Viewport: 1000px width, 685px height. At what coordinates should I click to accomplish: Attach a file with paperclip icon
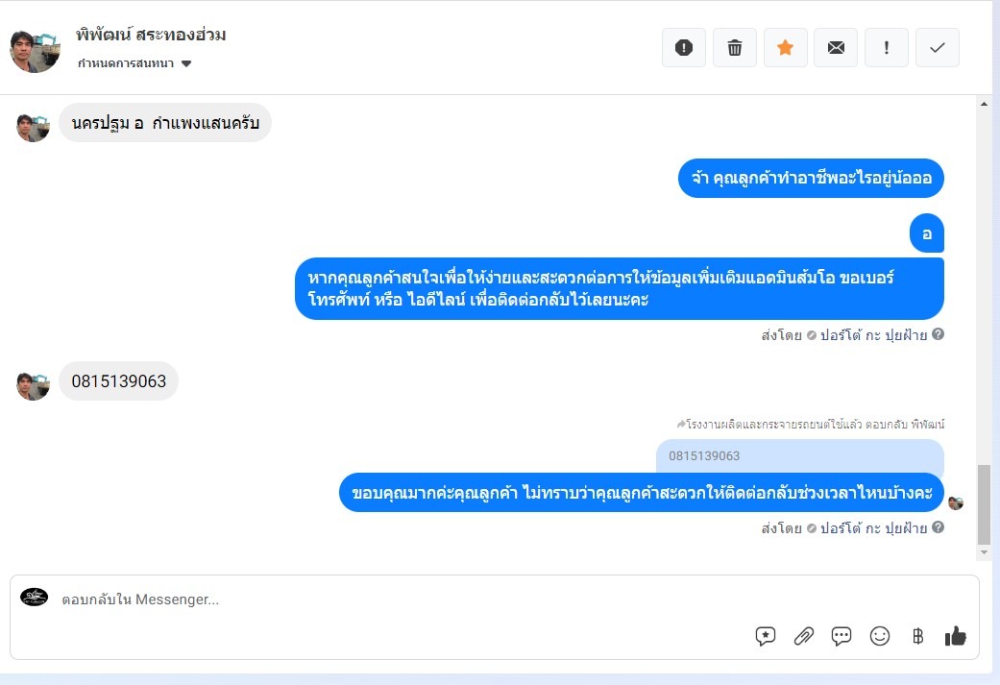coord(803,636)
